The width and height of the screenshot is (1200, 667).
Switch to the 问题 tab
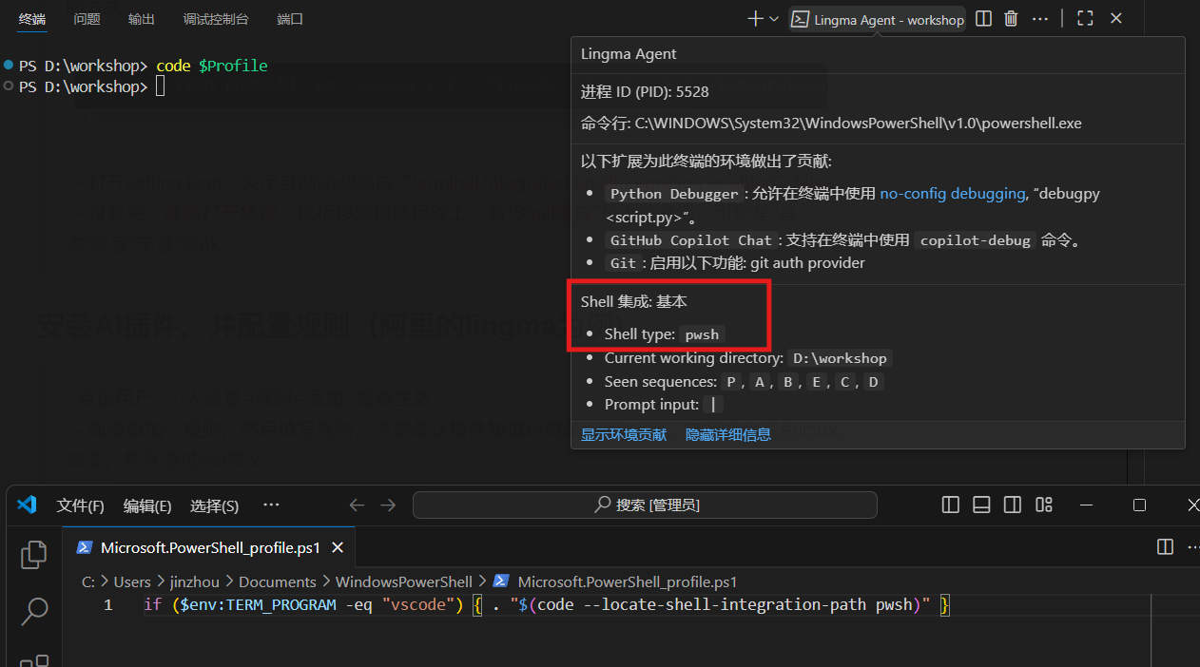pyautogui.click(x=87, y=18)
